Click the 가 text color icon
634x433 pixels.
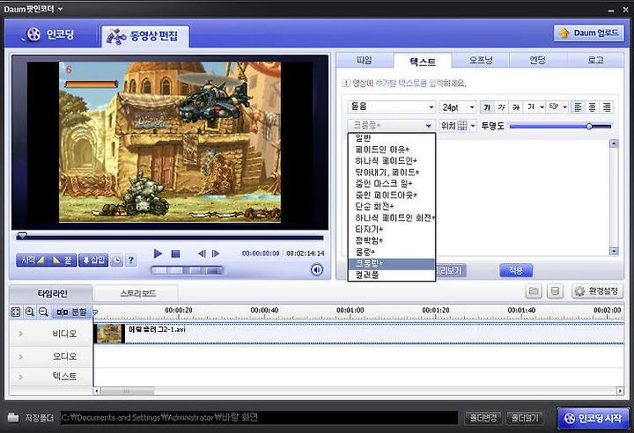(531, 106)
